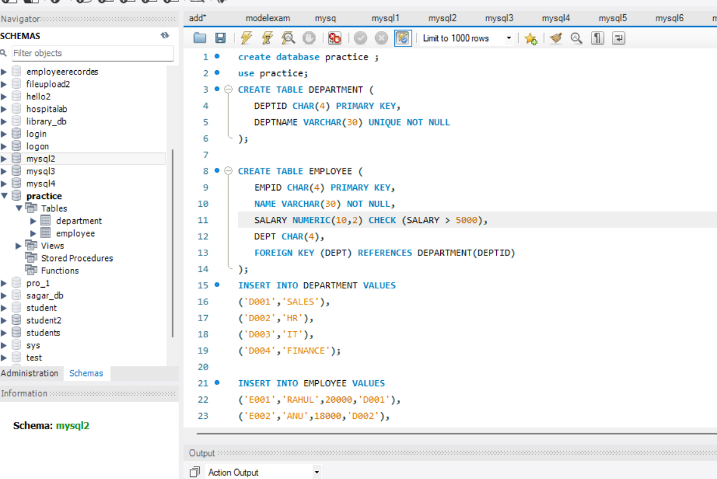The image size is (717, 479).
Task: Rollback the transaction with the red X icon
Action: pos(380,38)
